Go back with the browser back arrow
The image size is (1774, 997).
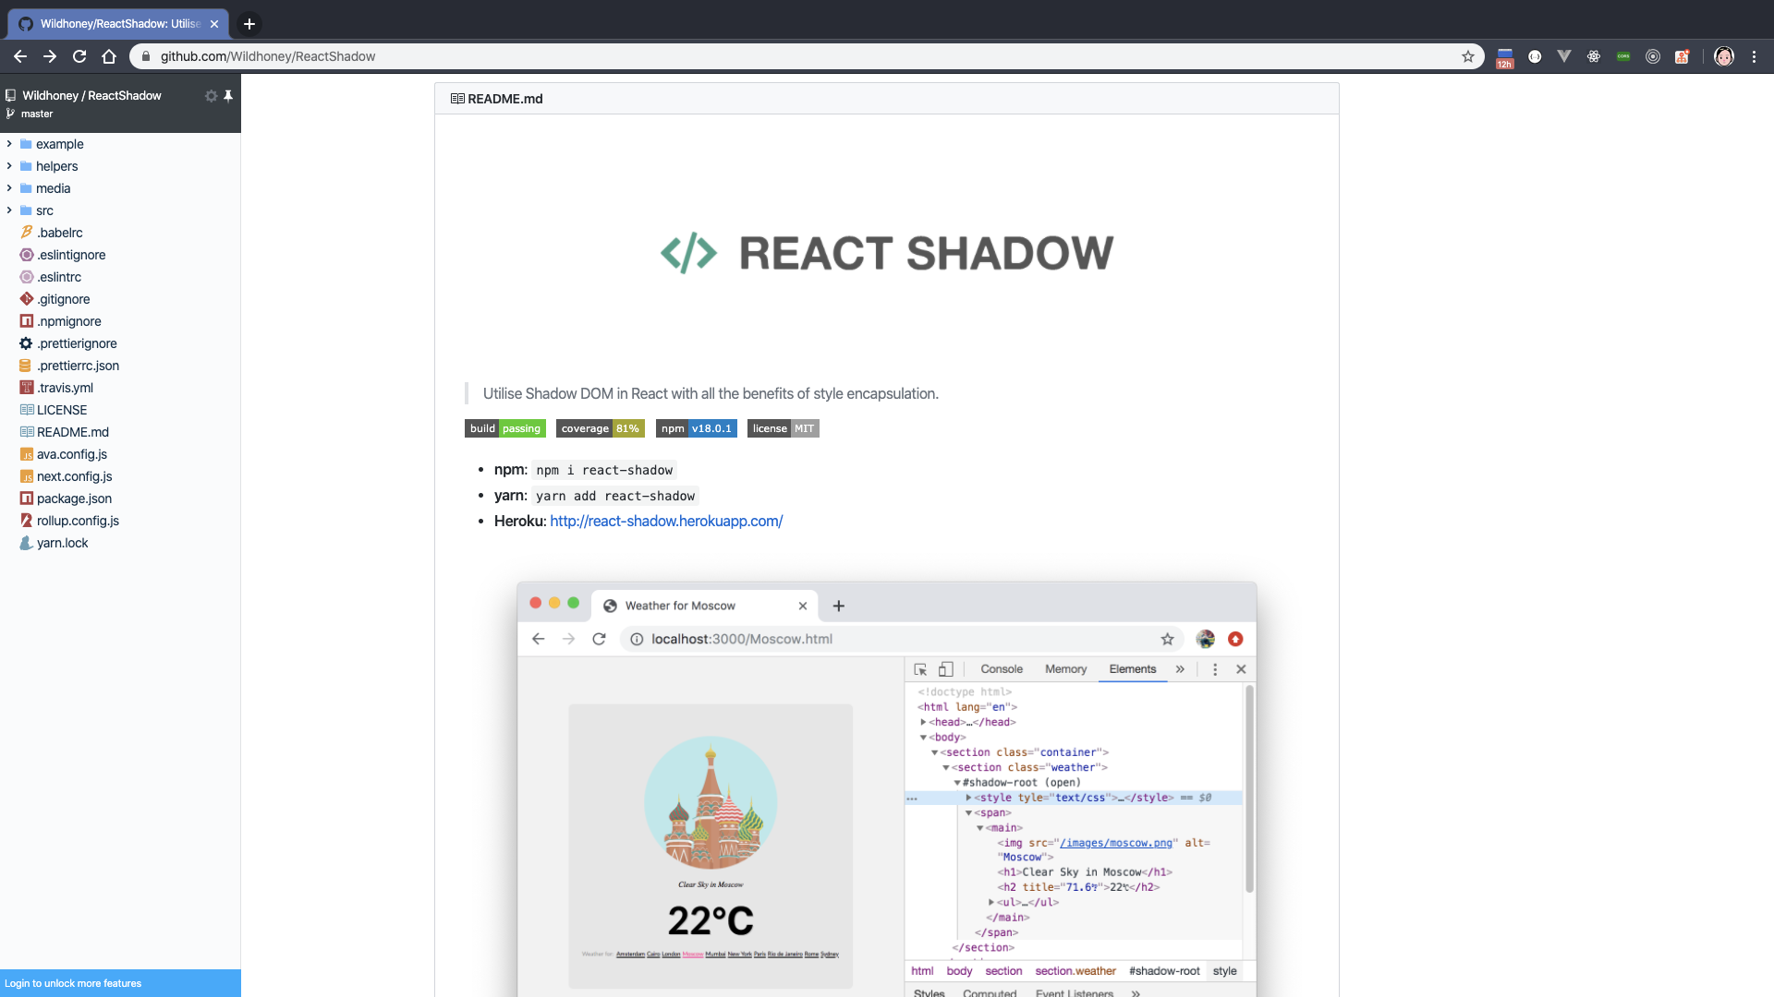20,56
